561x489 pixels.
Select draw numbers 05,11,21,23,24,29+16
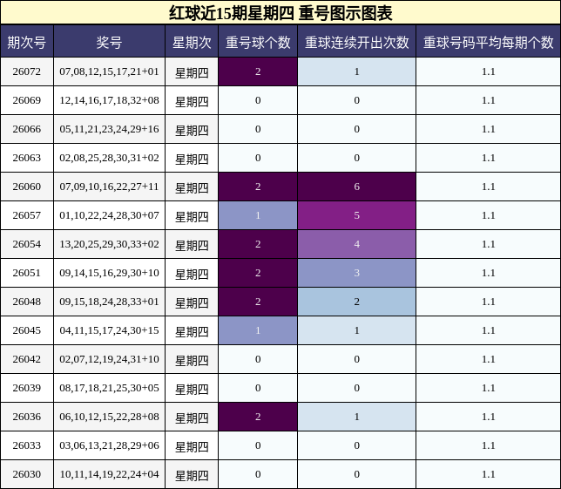point(109,129)
